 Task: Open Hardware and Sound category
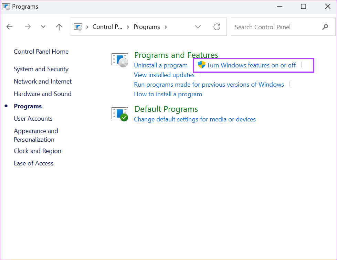coord(43,94)
